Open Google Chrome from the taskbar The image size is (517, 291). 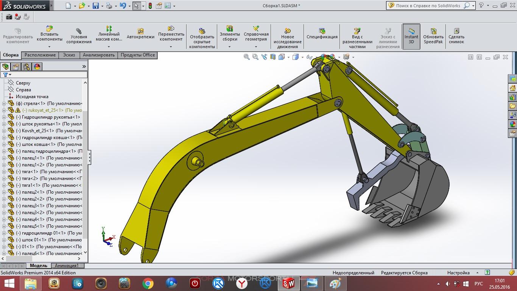click(148, 283)
